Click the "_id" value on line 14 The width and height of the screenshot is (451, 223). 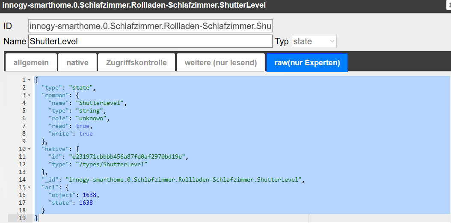(x=183, y=180)
